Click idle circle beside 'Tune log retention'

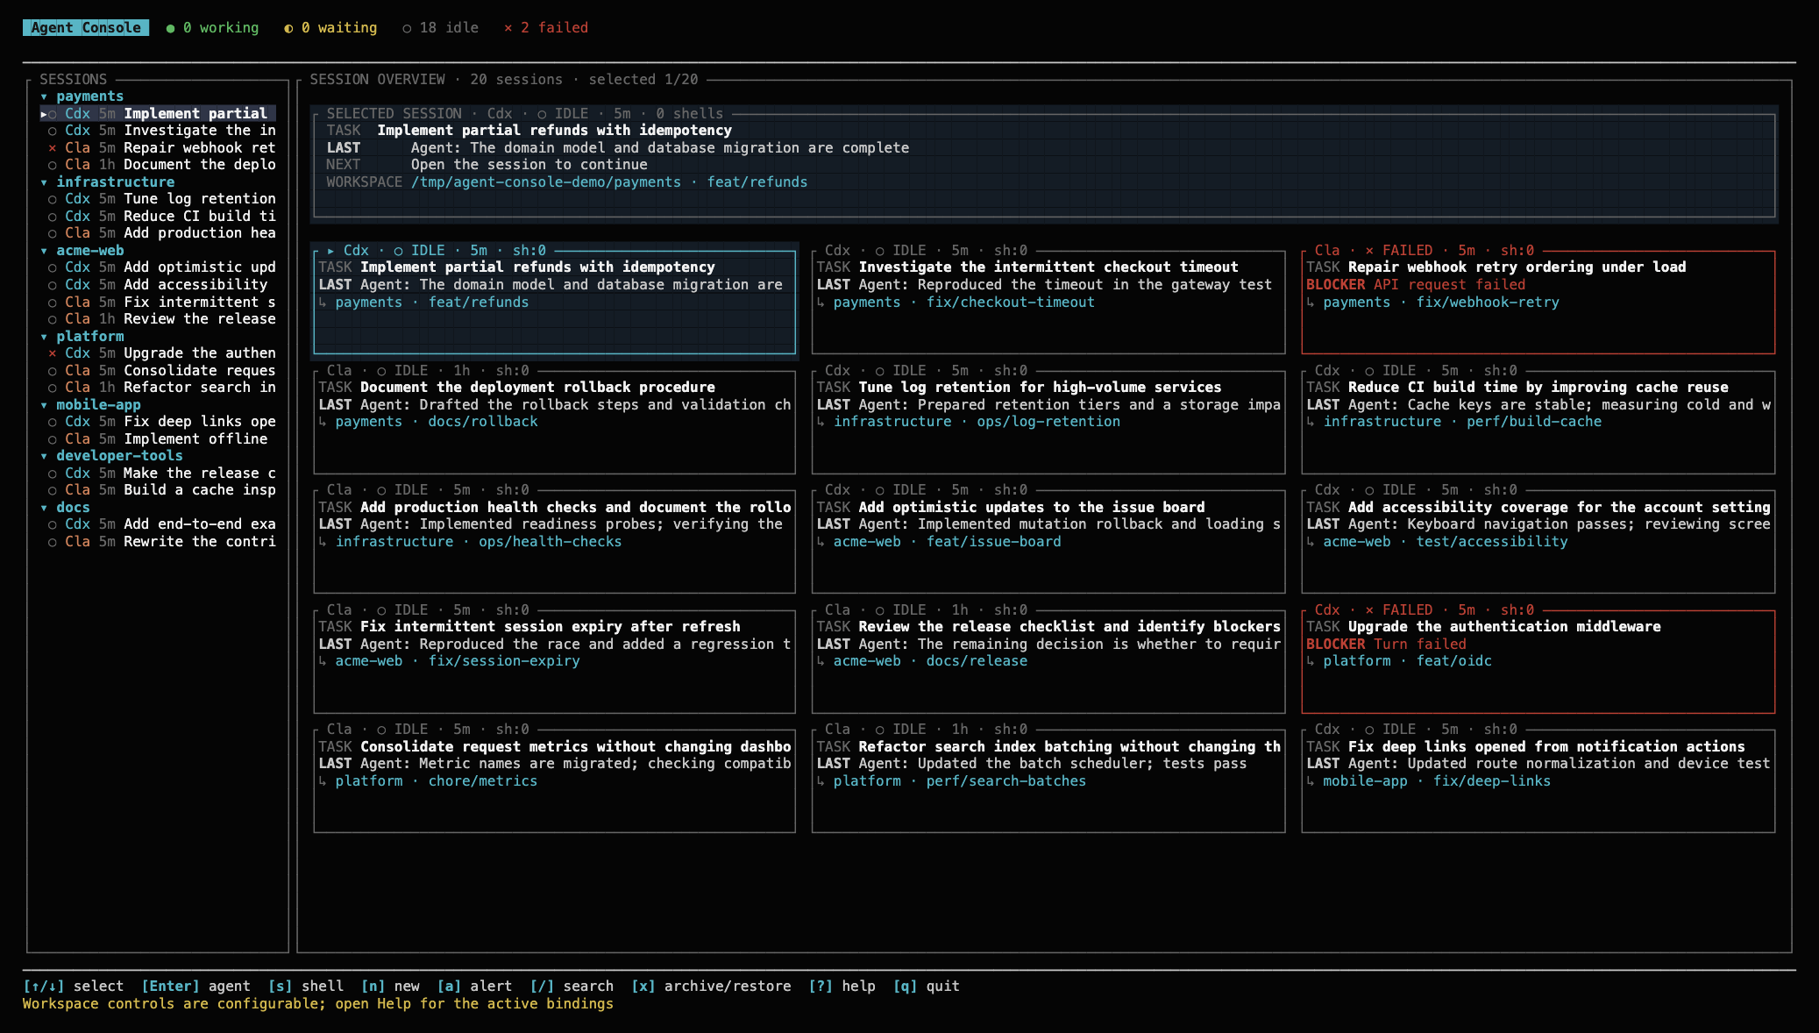click(x=53, y=199)
